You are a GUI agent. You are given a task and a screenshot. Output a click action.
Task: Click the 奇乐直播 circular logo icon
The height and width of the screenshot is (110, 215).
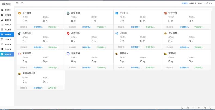click(x=68, y=54)
